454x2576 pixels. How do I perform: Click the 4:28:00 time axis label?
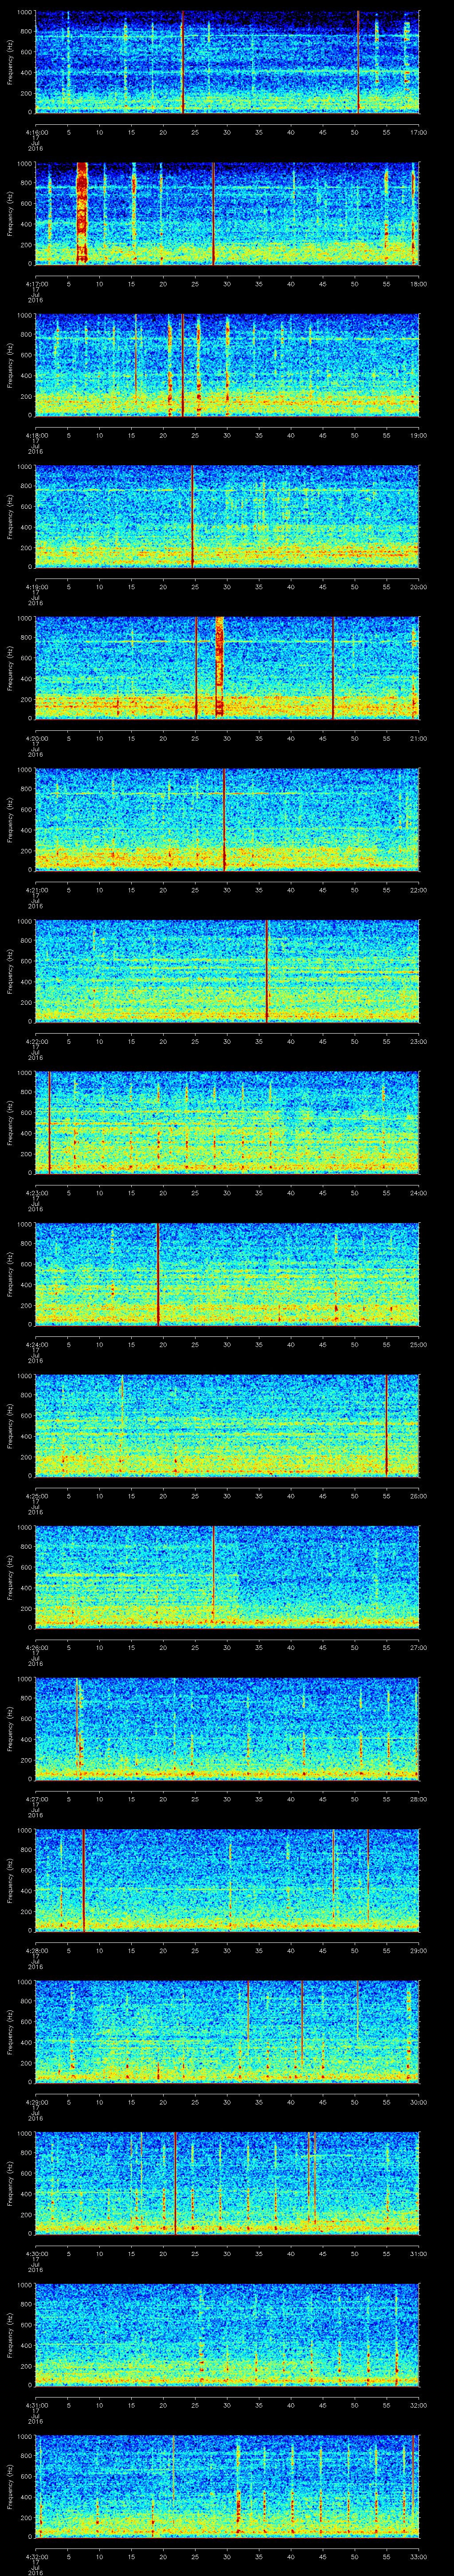point(36,1950)
